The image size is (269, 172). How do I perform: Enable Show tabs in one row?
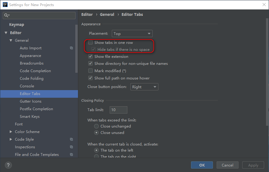(x=90, y=42)
